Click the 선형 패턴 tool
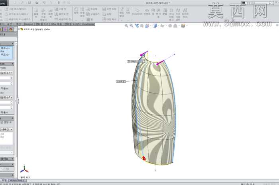The width and height of the screenshot is (279, 185). [x=82, y=12]
